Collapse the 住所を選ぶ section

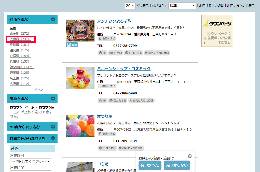[x=53, y=19]
